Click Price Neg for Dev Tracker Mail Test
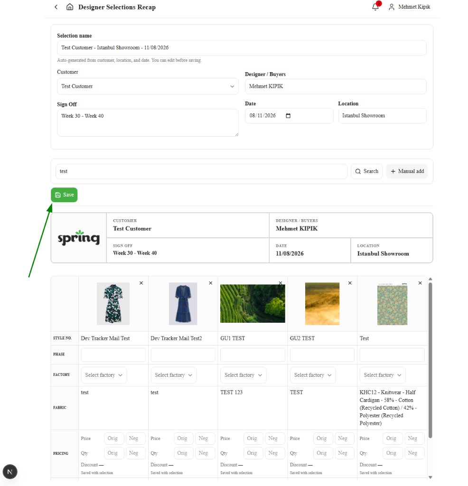Screen dimensions: 468x486 [x=135, y=438]
